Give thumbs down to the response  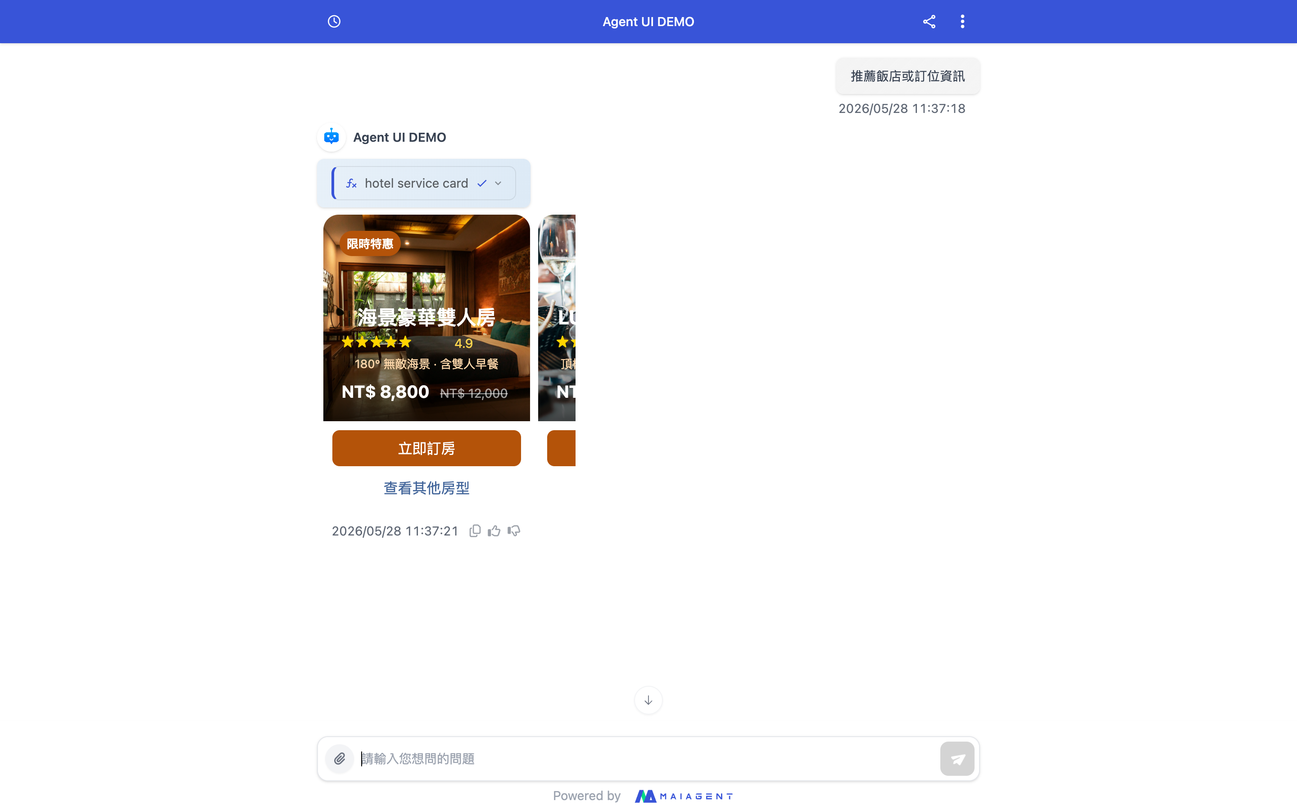514,531
